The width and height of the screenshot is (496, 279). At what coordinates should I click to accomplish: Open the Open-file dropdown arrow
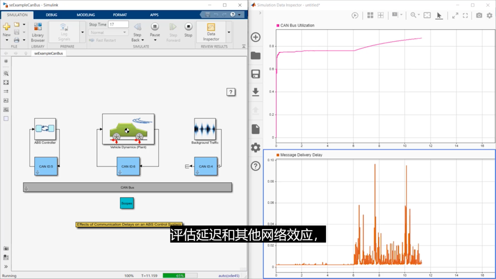pos(24,25)
